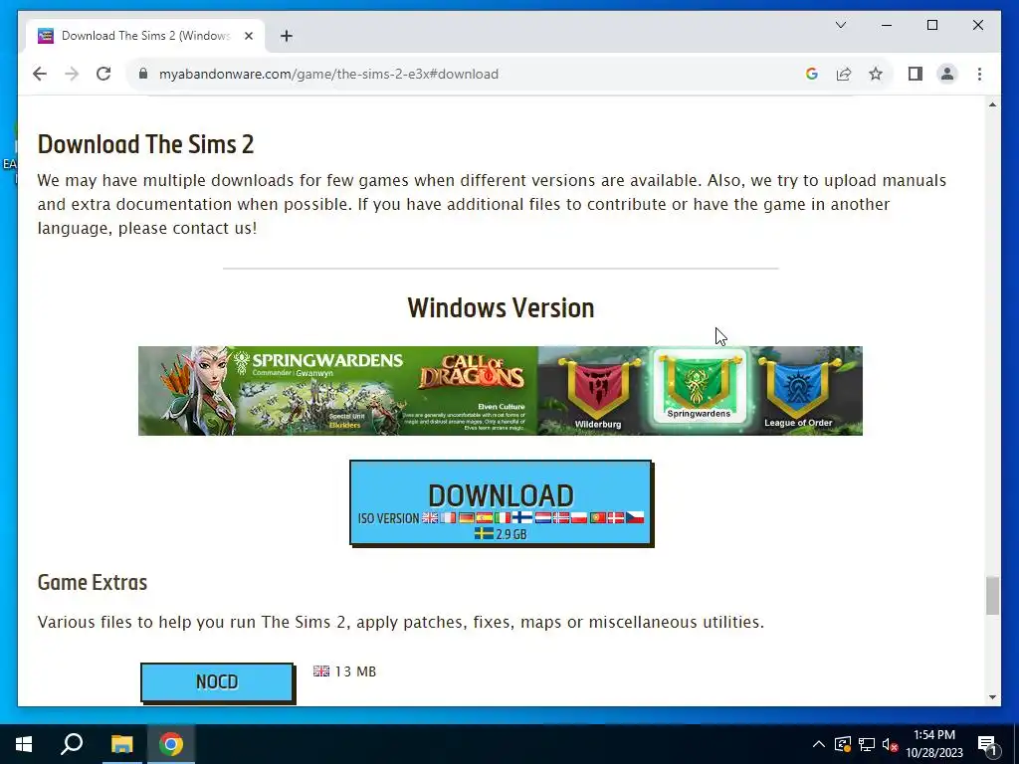The width and height of the screenshot is (1019, 764).
Task: Go back to the previous page
Action: 40,74
